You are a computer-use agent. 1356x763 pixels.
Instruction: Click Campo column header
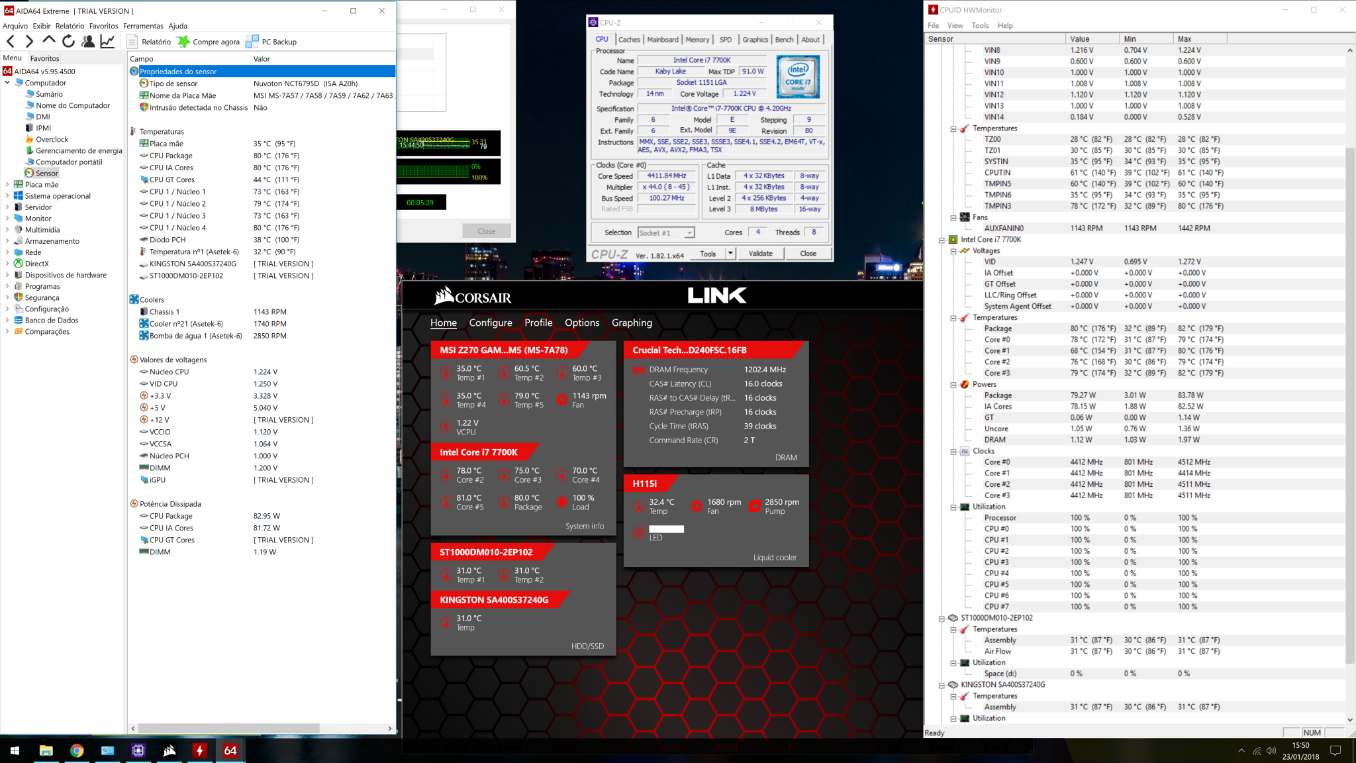[x=189, y=59]
